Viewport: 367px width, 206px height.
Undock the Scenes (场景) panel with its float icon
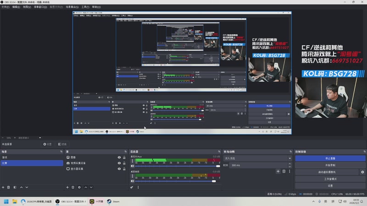pyautogui.click(x=61, y=152)
